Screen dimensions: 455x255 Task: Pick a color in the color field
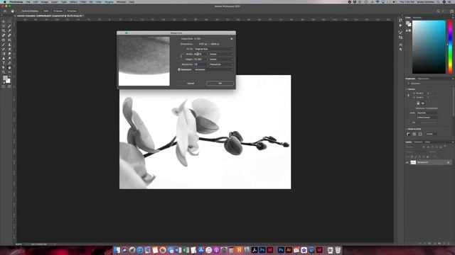(429, 47)
